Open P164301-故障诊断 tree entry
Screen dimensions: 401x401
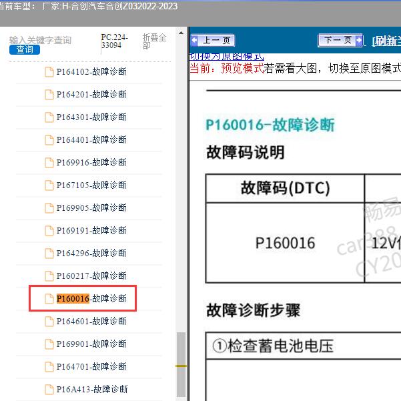(91, 117)
